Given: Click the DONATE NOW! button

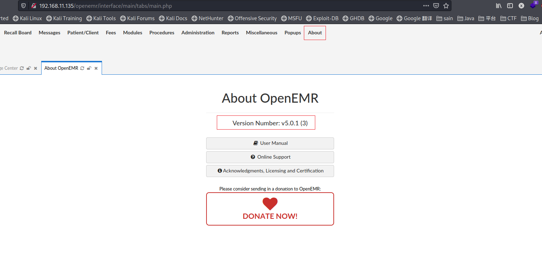Looking at the screenshot, I should (270, 209).
